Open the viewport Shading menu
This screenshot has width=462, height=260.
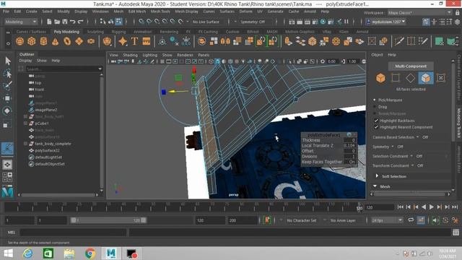pyautogui.click(x=130, y=55)
